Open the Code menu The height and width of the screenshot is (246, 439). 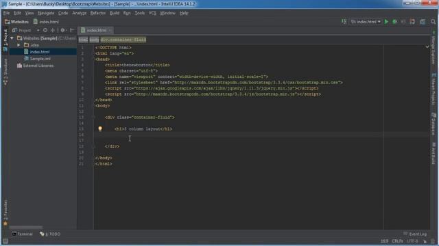point(63,13)
